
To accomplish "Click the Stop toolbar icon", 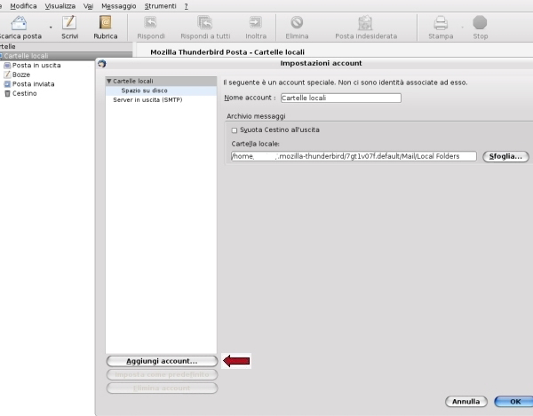I will tap(480, 23).
